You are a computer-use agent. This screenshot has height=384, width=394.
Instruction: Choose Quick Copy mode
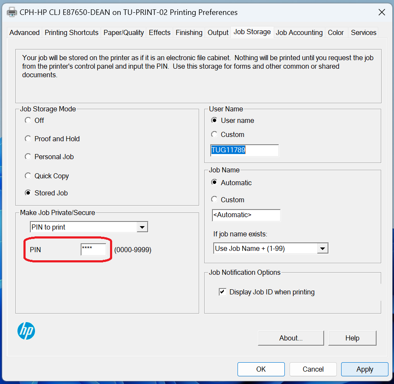point(47,176)
